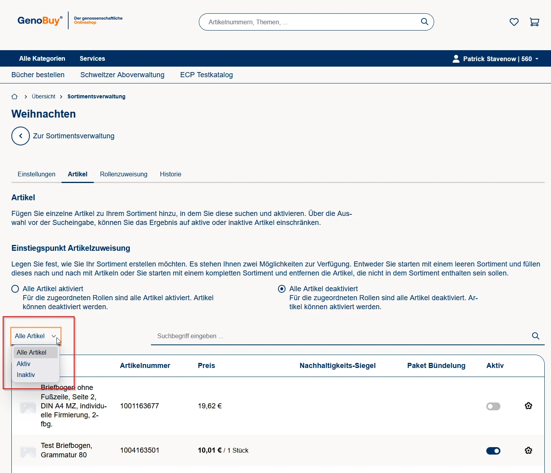Switch to the Rollenzuweisung tab
The height and width of the screenshot is (473, 551).
[x=124, y=174]
